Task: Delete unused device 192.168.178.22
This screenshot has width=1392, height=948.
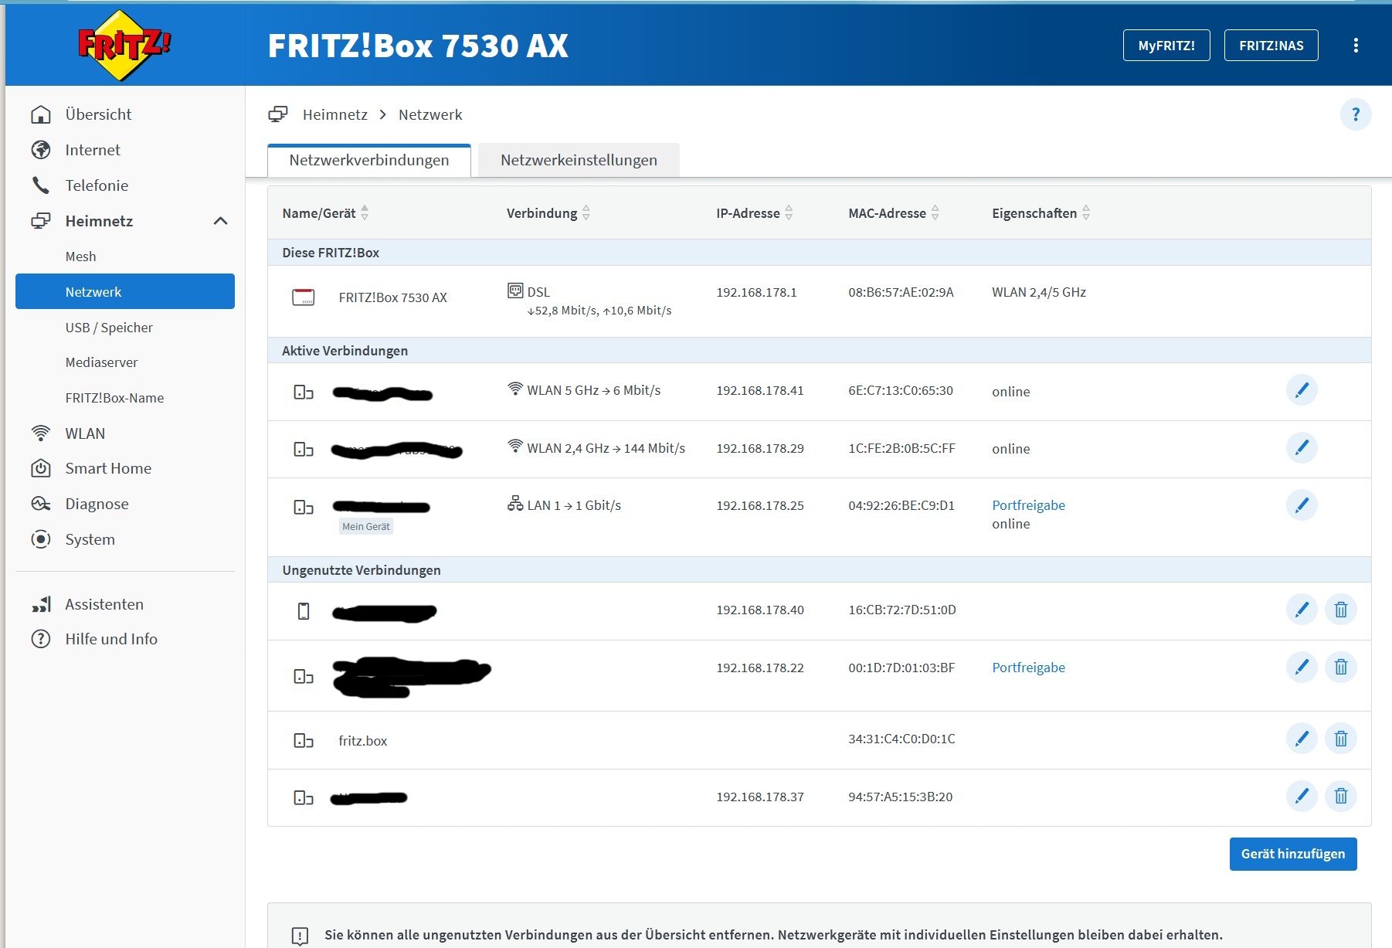Action: [x=1341, y=667]
